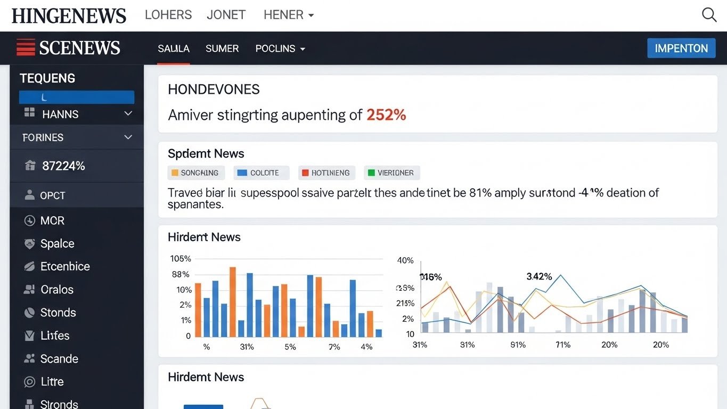The width and height of the screenshot is (727, 409).
Task: Expand the HANNS sidebar section chevron
Action: [128, 113]
